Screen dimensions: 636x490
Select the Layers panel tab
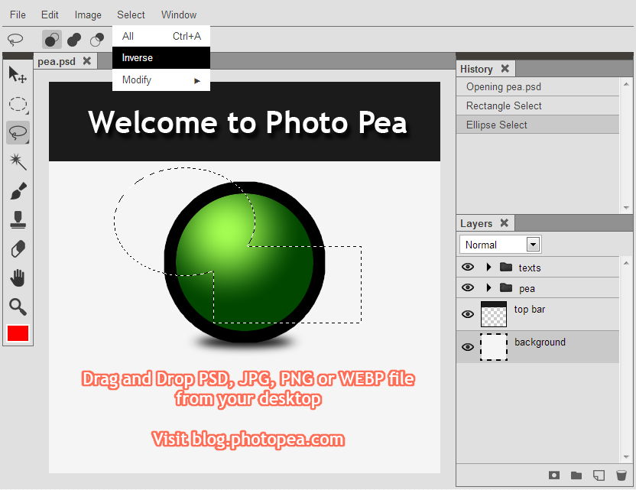point(476,223)
